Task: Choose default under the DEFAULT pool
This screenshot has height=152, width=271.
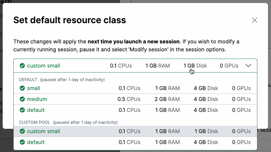Action: pos(135,110)
